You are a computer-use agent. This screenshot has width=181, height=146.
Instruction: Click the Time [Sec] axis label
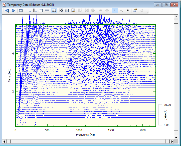coord(9,75)
